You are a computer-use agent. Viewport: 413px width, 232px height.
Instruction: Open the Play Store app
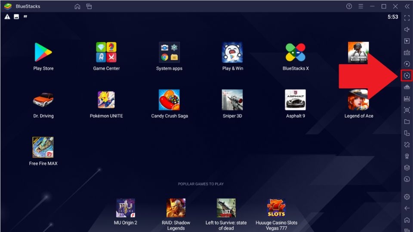[43, 52]
